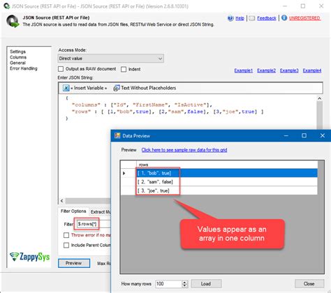Increase How many rows with up stepper
Image resolution: width=331 pixels, height=293 pixels.
coord(184,282)
